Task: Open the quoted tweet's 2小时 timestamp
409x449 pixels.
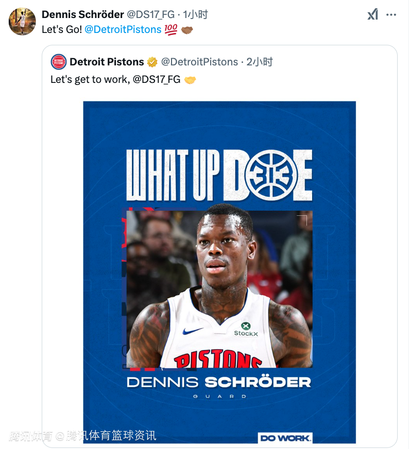Action: point(259,62)
